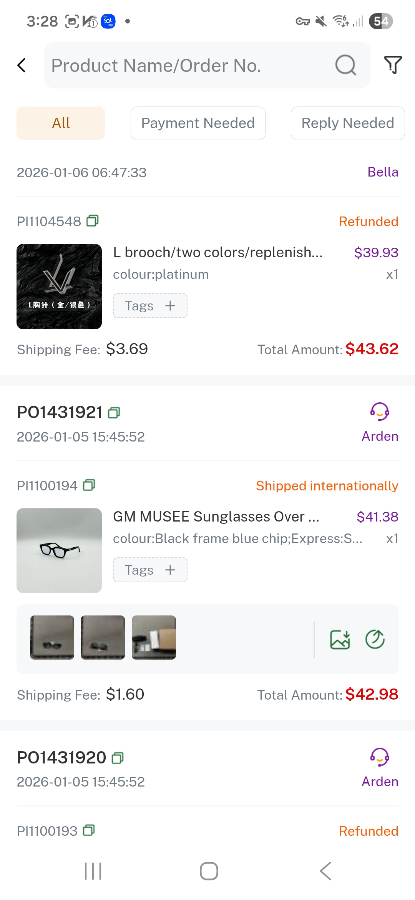Switch to Payment Needed tab
This screenshot has width=415, height=900.
click(x=198, y=123)
